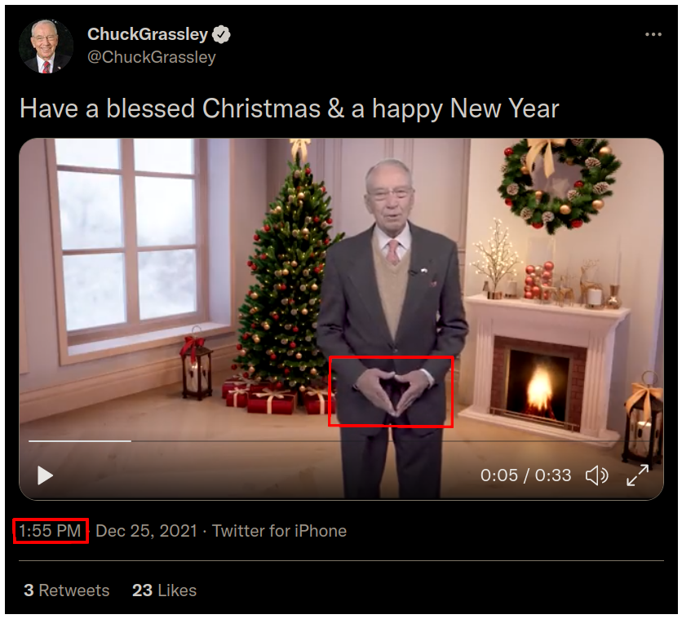
Task: Open the Twitter for iPhone source link
Action: point(279,531)
